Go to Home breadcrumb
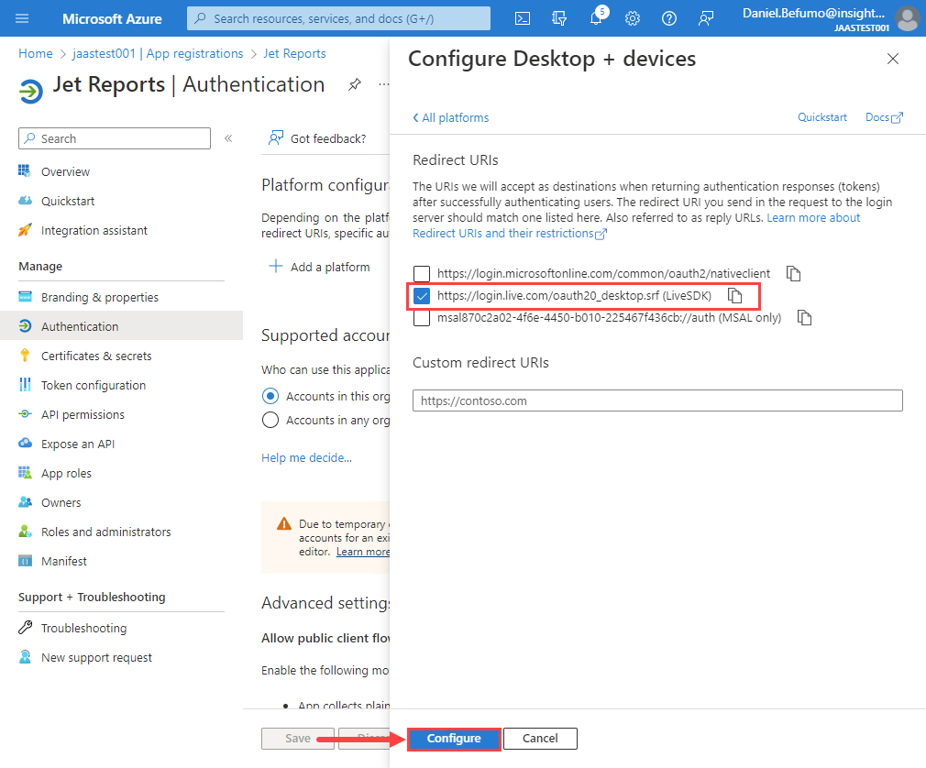Viewport: 926px width, 768px height. [x=36, y=53]
